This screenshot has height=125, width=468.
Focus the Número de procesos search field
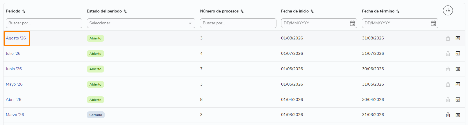pyautogui.click(x=238, y=23)
